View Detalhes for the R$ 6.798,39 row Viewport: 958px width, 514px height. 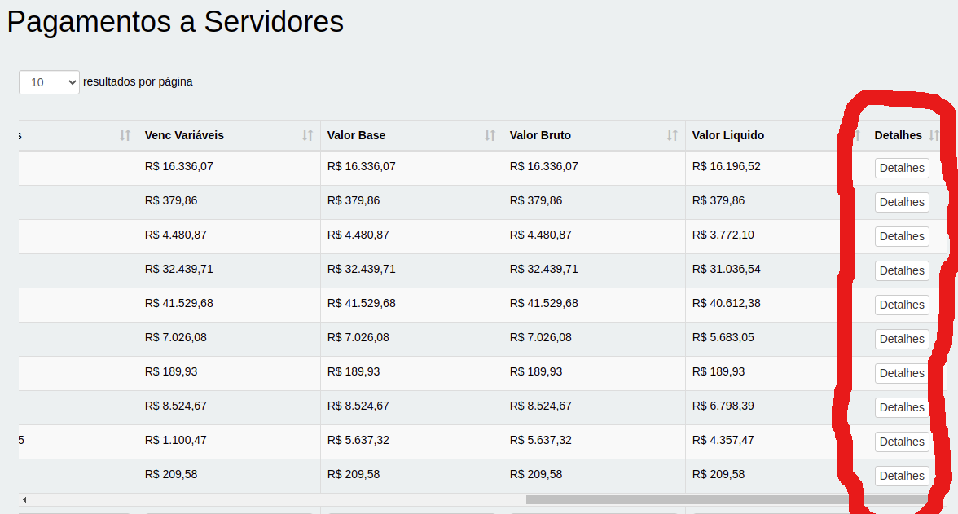pos(901,407)
